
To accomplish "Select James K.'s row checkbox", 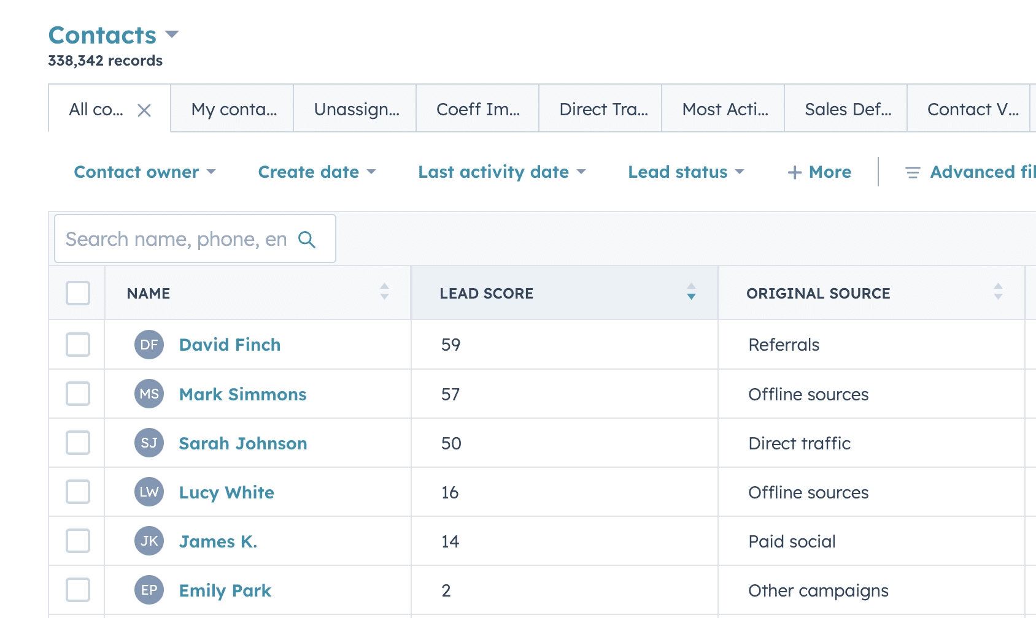I will click(x=78, y=541).
